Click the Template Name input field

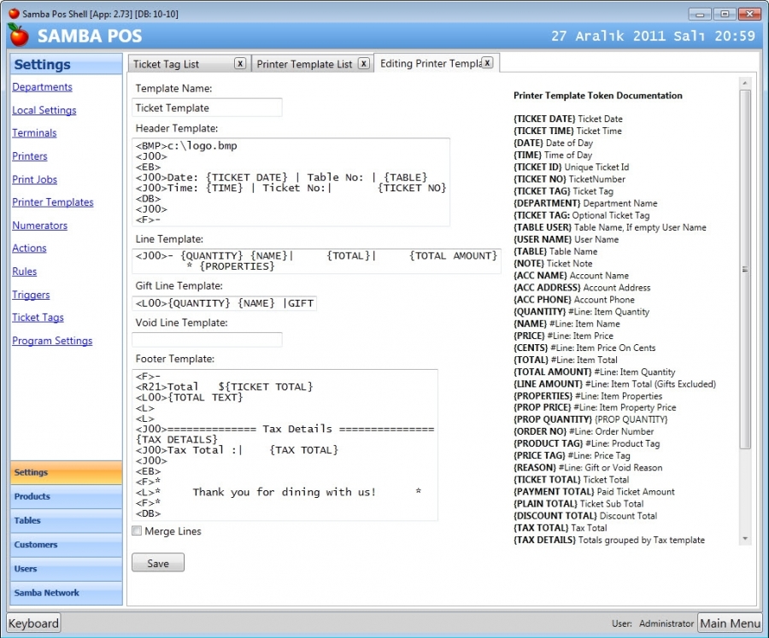pyautogui.click(x=207, y=108)
